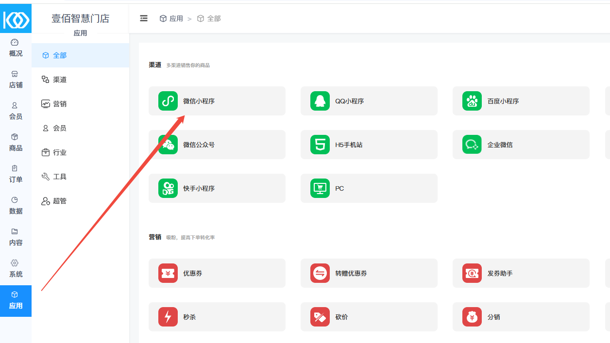The height and width of the screenshot is (343, 610).
Task: Click the 优惠券 label text
Action: click(x=192, y=274)
